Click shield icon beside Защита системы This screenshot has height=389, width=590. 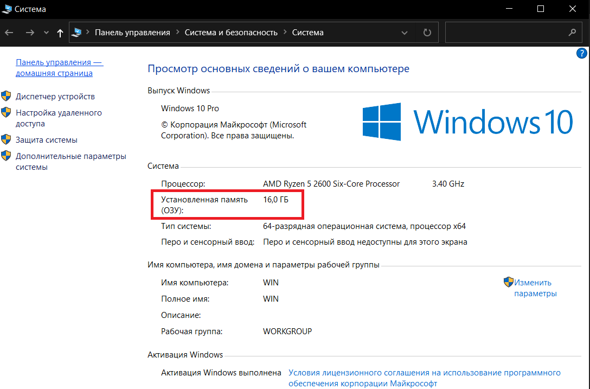(6, 139)
